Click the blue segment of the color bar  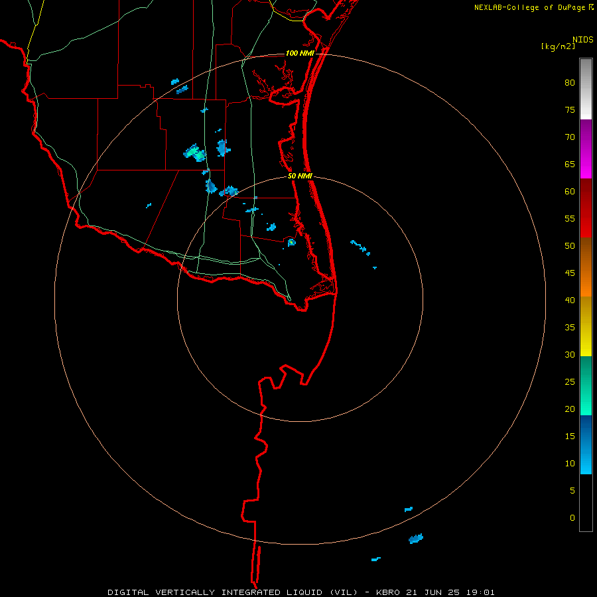(x=586, y=444)
